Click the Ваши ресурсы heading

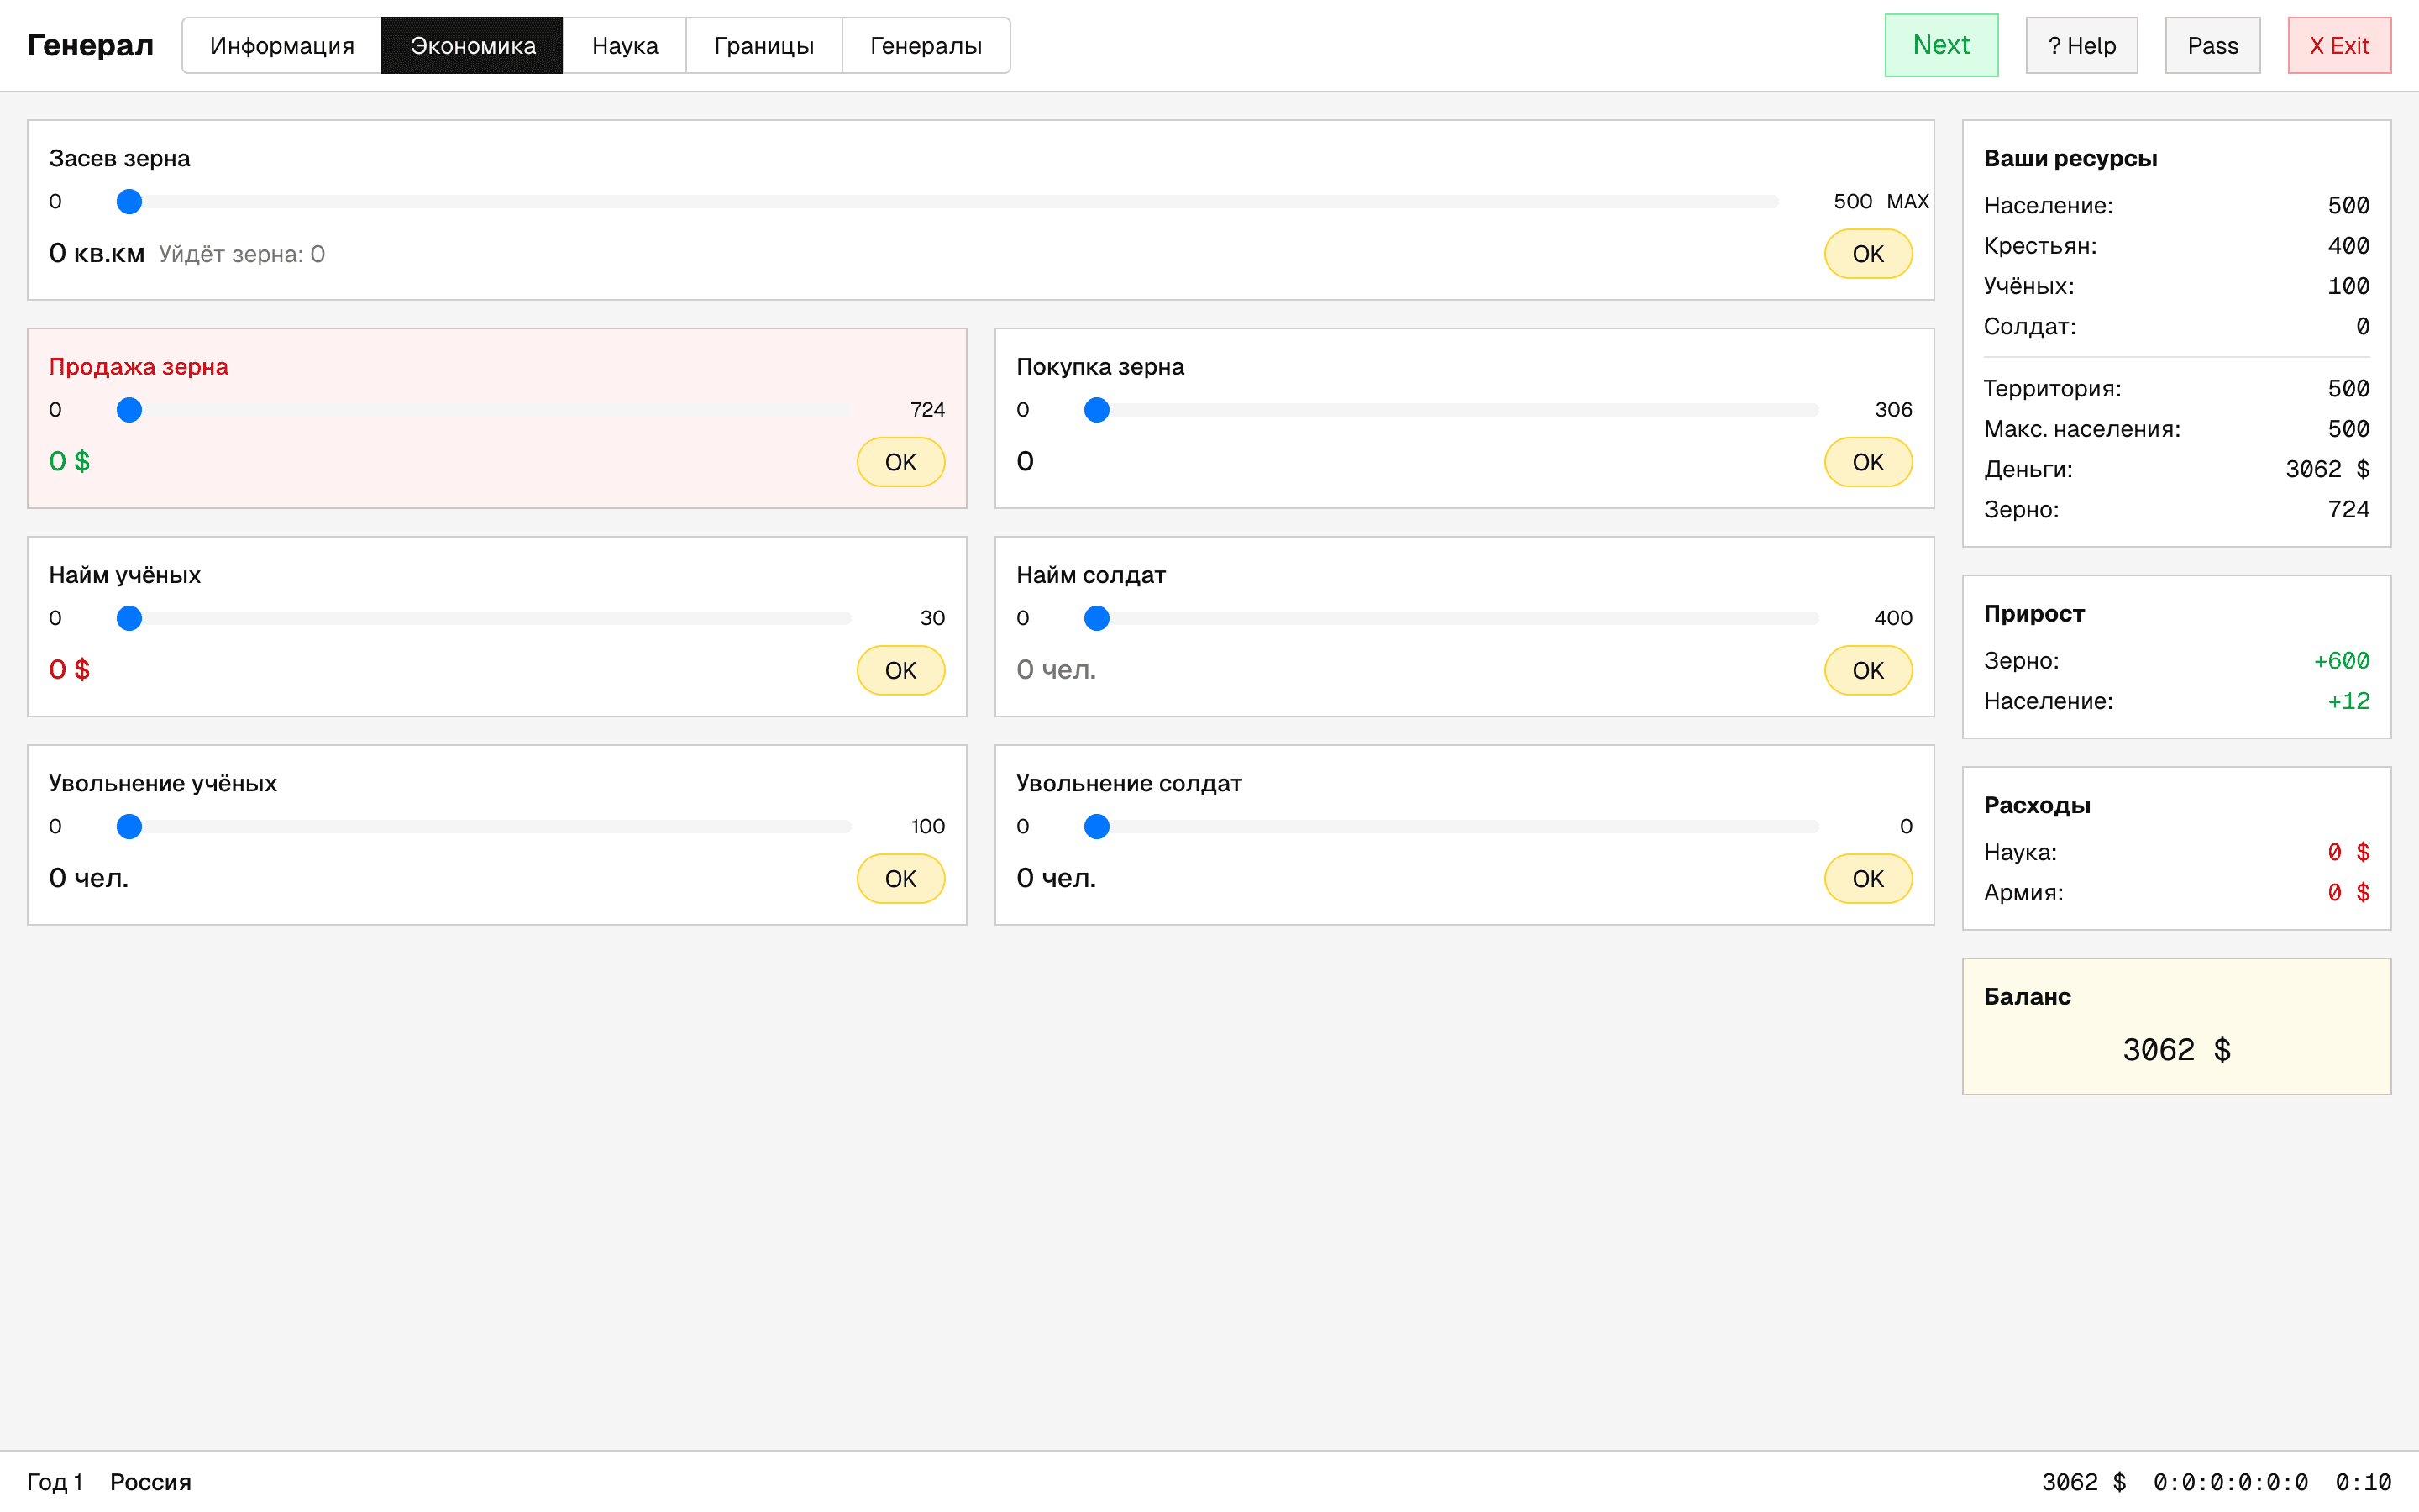pos(2070,158)
